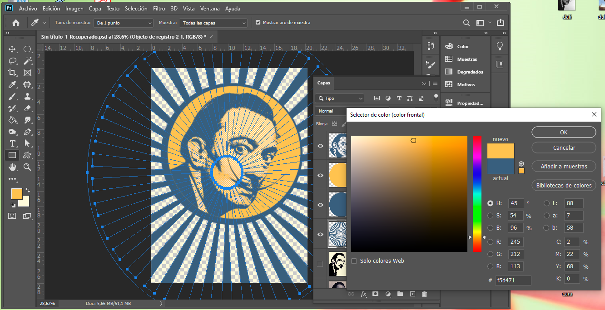This screenshot has width=605, height=310.
Task: Toggle Mostrar aro de muestra
Action: [258, 22]
